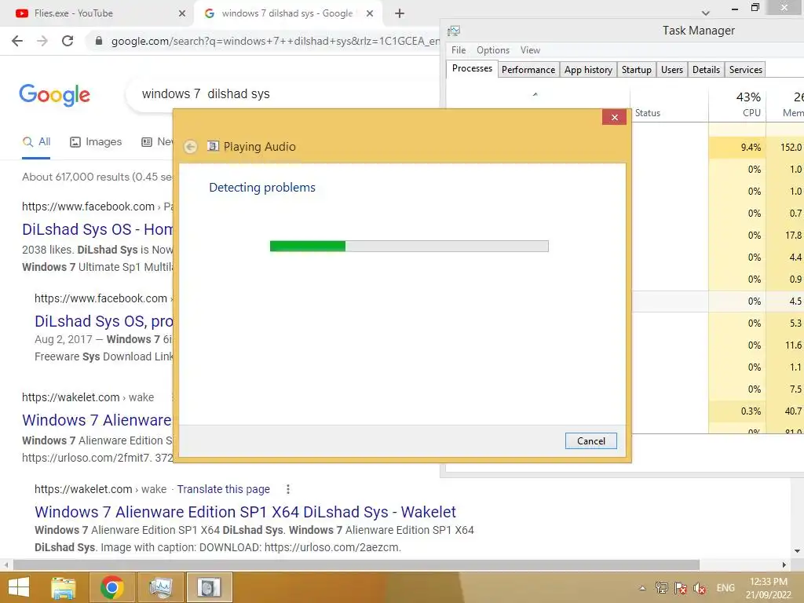This screenshot has height=603, width=804.
Task: Click Task Manager icon on taskbar
Action: tap(160, 587)
